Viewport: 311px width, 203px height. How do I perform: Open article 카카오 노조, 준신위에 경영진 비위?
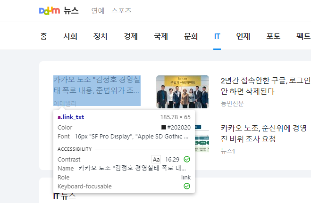pos(264,134)
